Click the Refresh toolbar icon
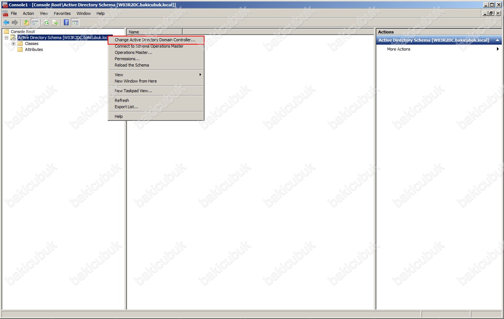 (x=46, y=22)
